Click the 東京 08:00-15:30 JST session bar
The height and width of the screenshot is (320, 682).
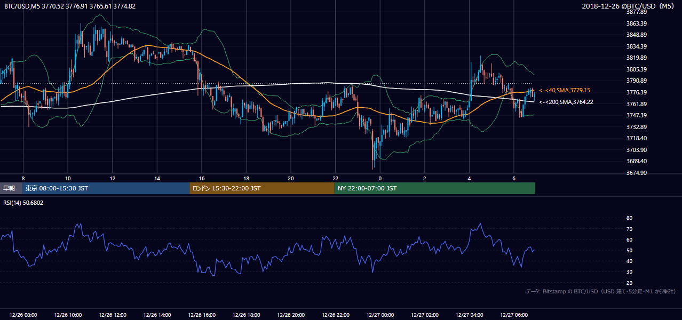tap(106, 188)
